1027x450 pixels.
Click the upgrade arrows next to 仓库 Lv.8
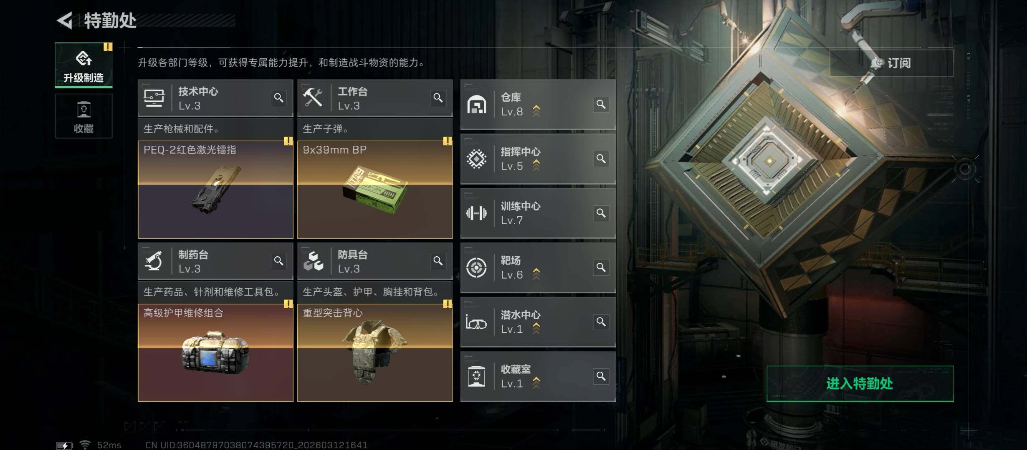(536, 111)
